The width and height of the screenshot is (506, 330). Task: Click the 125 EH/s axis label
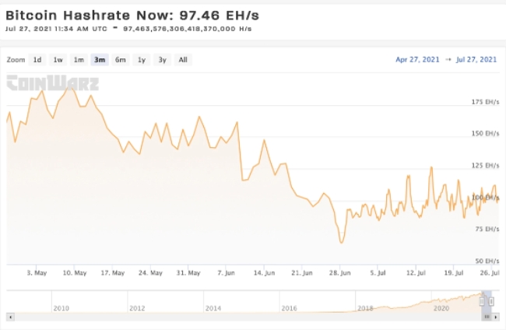(485, 166)
